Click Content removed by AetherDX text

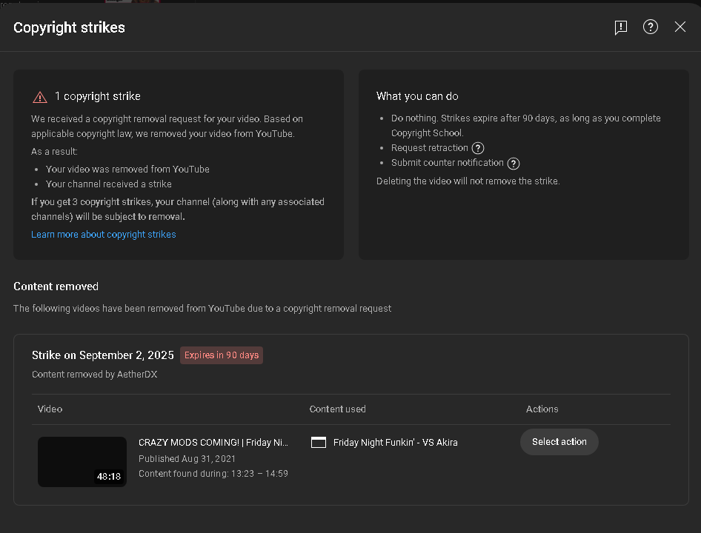point(94,375)
